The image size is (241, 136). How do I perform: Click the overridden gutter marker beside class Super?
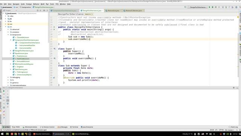point(54,49)
